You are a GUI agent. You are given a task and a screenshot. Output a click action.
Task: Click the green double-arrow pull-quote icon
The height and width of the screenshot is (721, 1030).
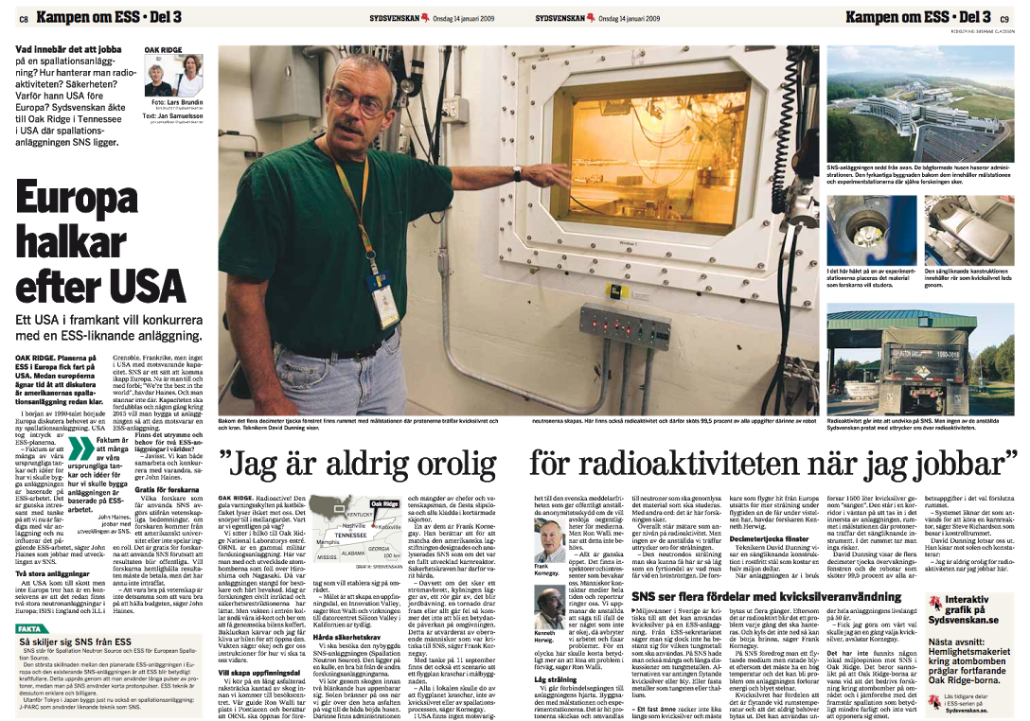coord(81,448)
